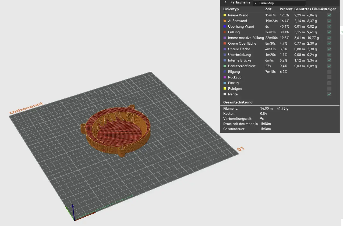
Task: Select the Nähte row label
Action: tap(233, 94)
